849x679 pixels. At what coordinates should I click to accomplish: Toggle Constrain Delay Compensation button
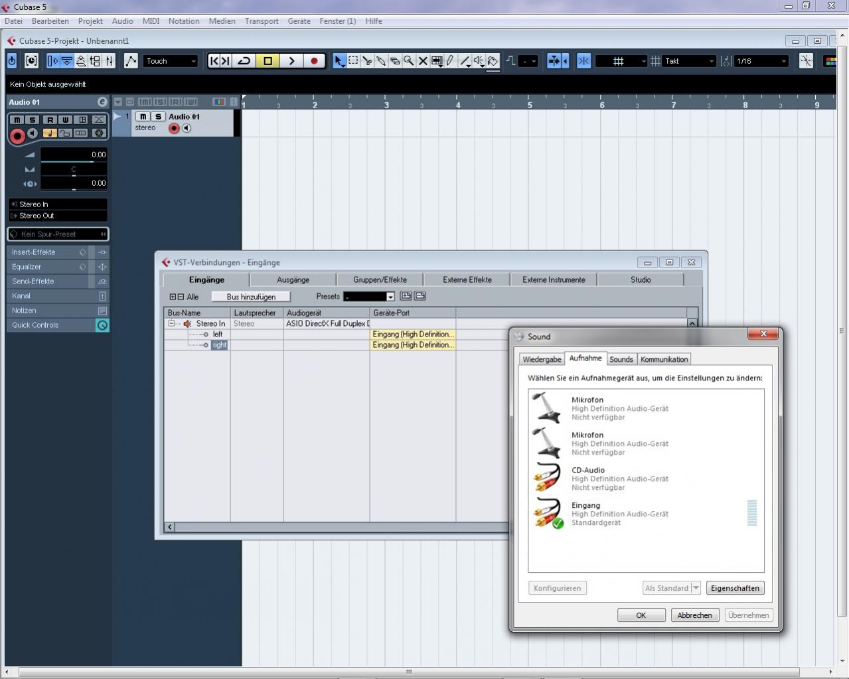coord(31,61)
